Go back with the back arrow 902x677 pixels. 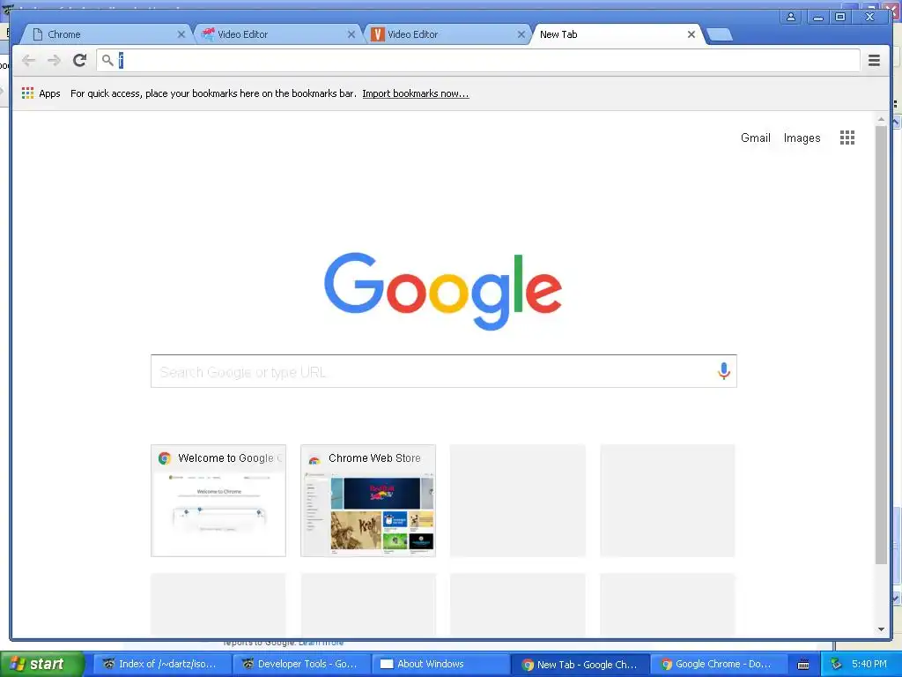click(28, 60)
